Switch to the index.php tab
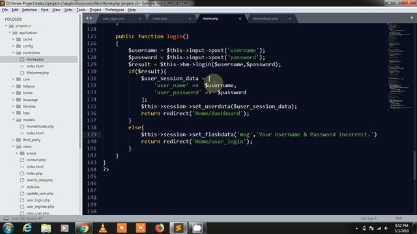 160,19
